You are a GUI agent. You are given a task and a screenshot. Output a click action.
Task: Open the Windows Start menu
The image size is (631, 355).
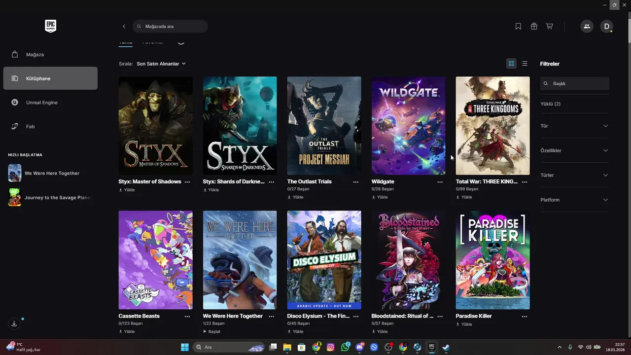185,347
